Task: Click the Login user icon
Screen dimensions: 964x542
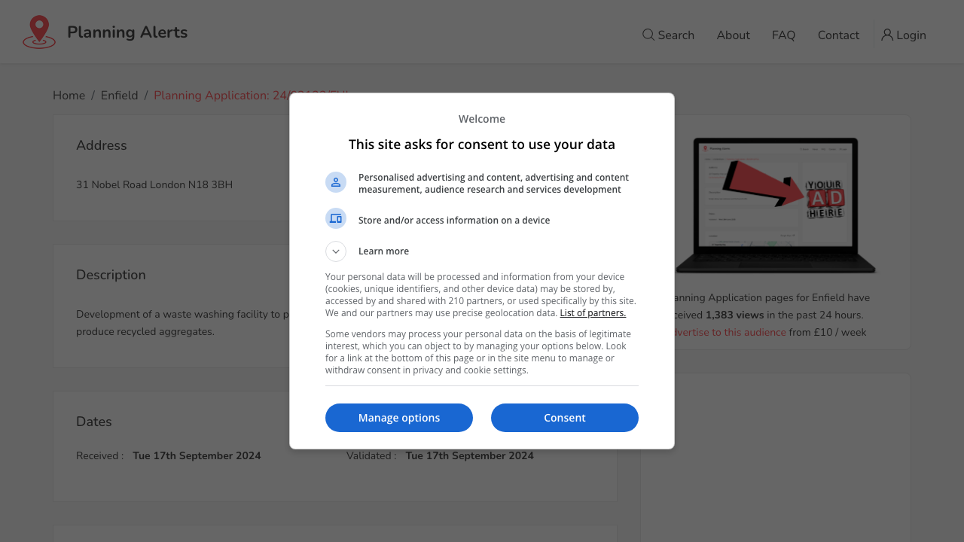Action: (x=887, y=35)
